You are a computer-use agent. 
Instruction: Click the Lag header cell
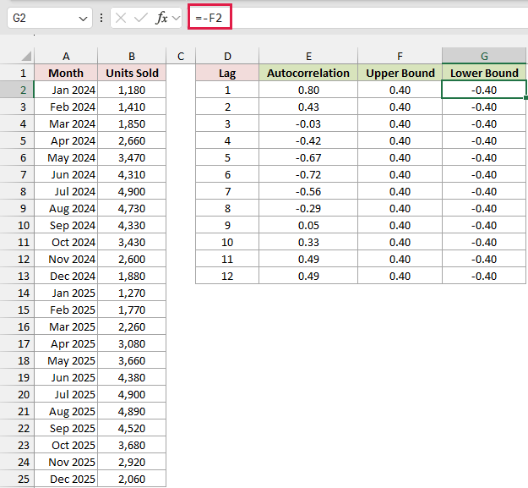pyautogui.click(x=227, y=73)
